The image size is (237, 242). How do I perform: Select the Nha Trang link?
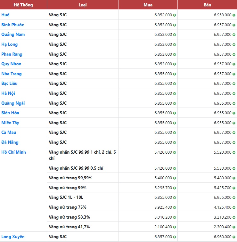tap(12, 74)
